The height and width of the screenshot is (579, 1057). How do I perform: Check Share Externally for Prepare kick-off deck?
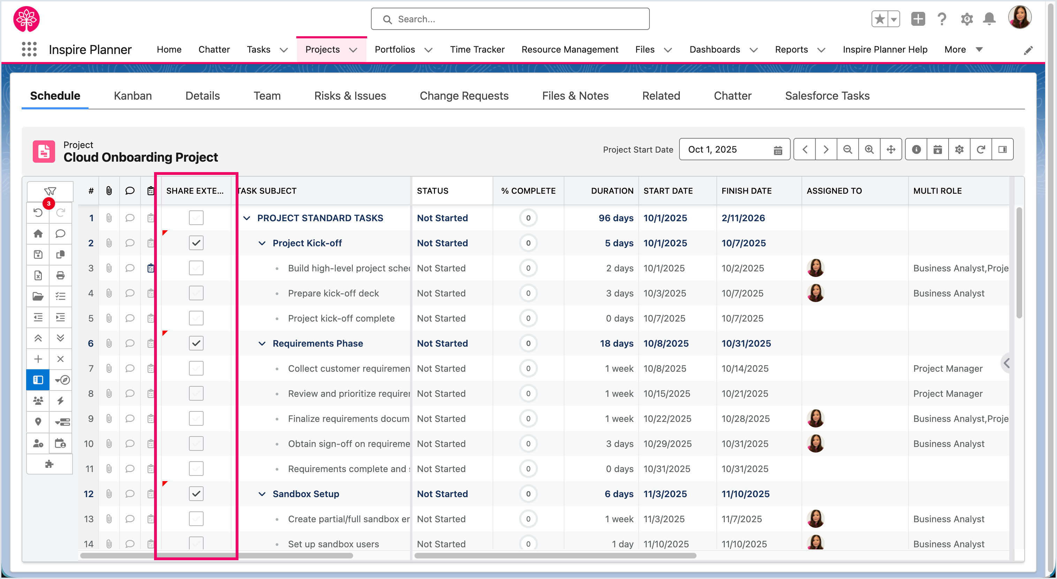(x=196, y=293)
